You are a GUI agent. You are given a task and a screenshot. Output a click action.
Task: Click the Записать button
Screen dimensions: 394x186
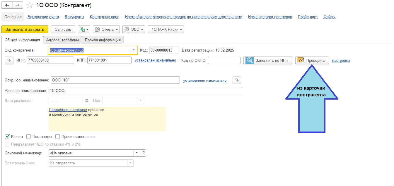(63, 29)
